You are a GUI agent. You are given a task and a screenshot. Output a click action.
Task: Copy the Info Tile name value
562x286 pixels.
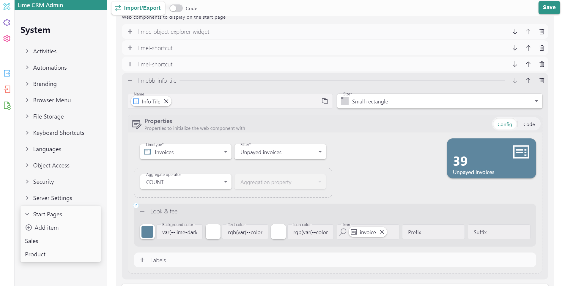coord(325,101)
